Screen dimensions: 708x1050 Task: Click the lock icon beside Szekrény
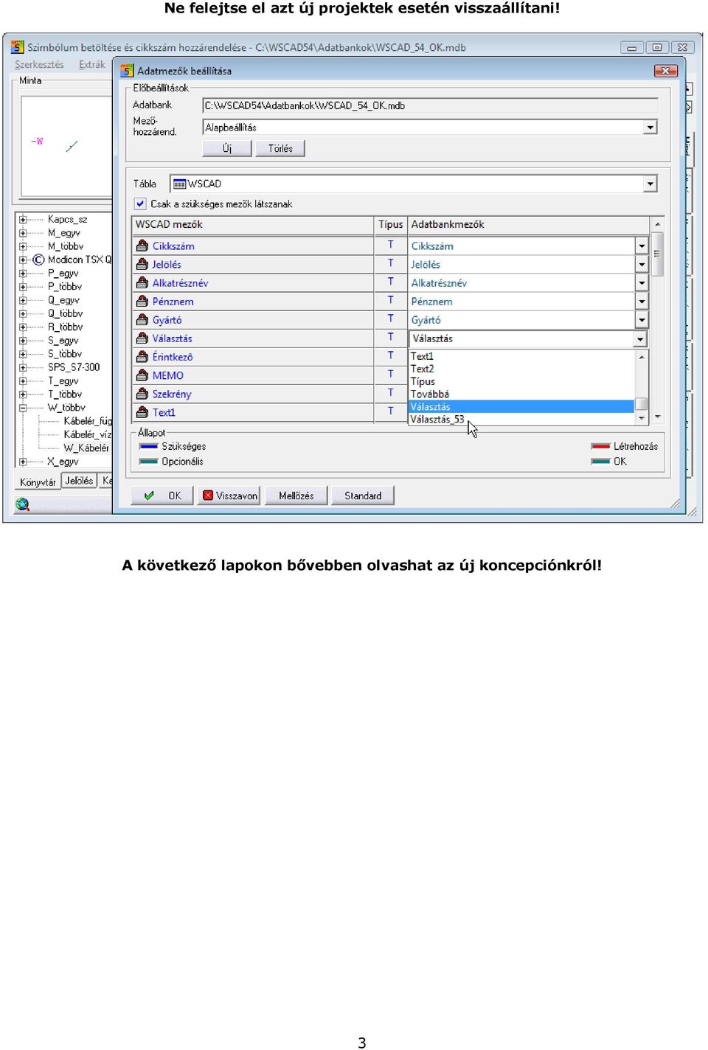coord(142,393)
